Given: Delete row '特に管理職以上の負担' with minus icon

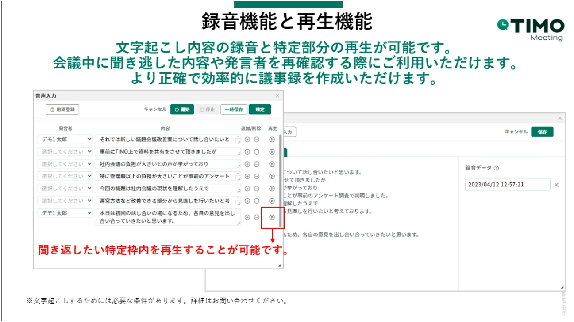Looking at the screenshot, I should [x=256, y=176].
